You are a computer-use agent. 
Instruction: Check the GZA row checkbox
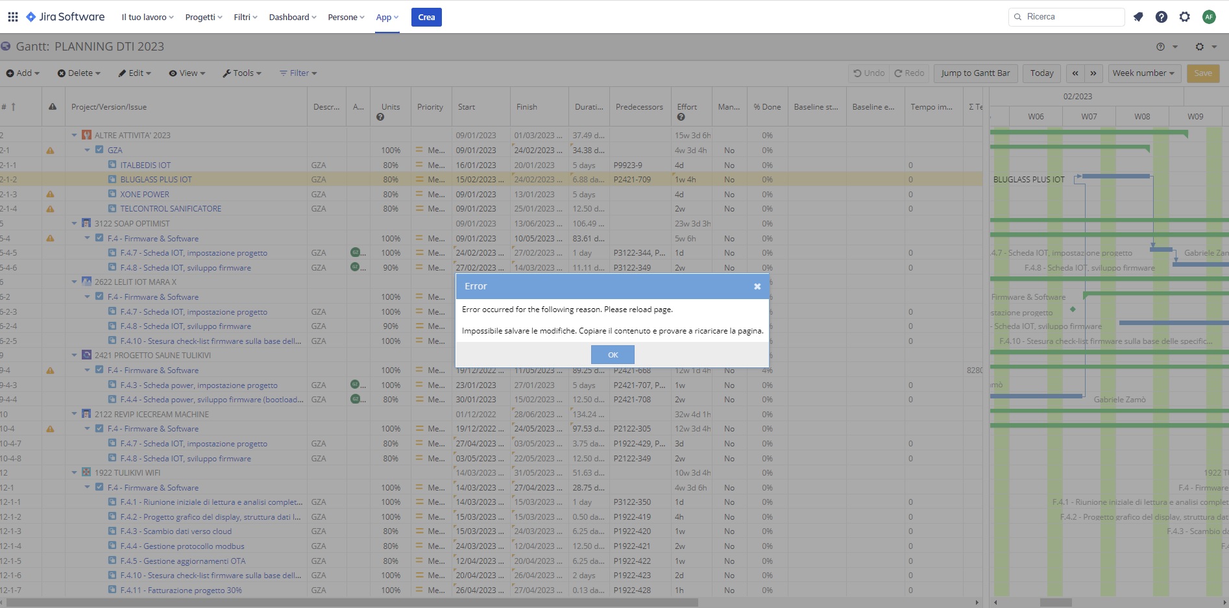tap(99, 149)
